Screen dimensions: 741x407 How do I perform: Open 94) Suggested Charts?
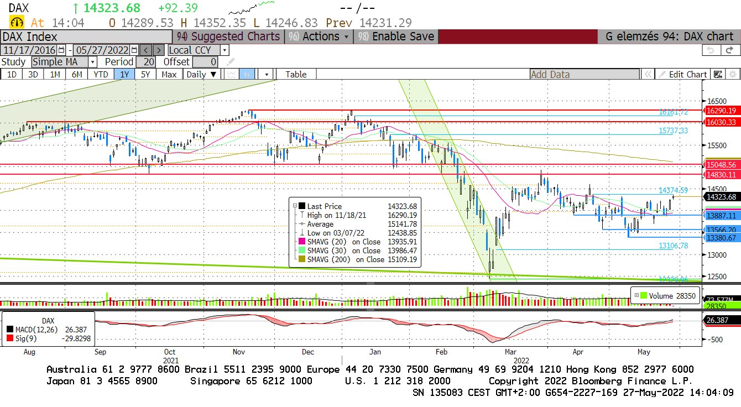(228, 36)
